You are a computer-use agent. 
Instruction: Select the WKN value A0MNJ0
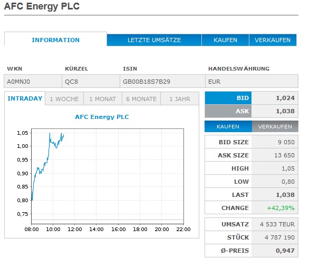click(18, 82)
